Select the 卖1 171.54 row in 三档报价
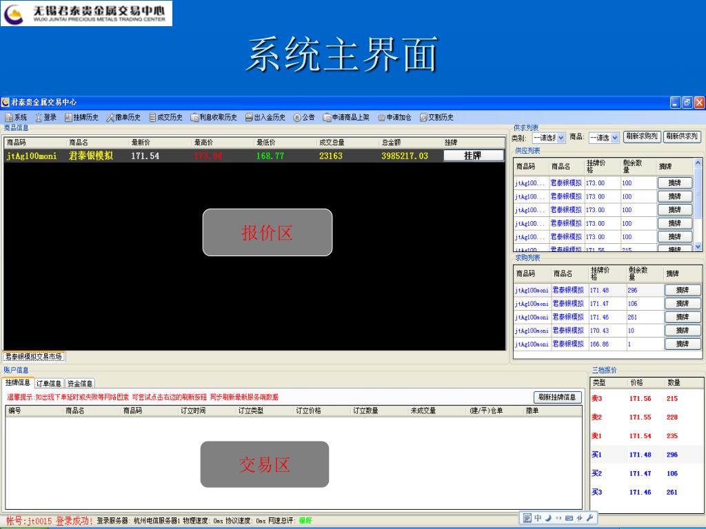The width and height of the screenshot is (706, 529). click(647, 436)
